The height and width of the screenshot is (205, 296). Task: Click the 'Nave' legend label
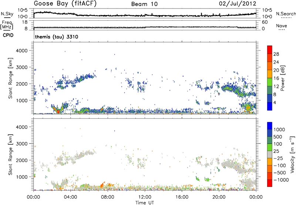[282, 26]
